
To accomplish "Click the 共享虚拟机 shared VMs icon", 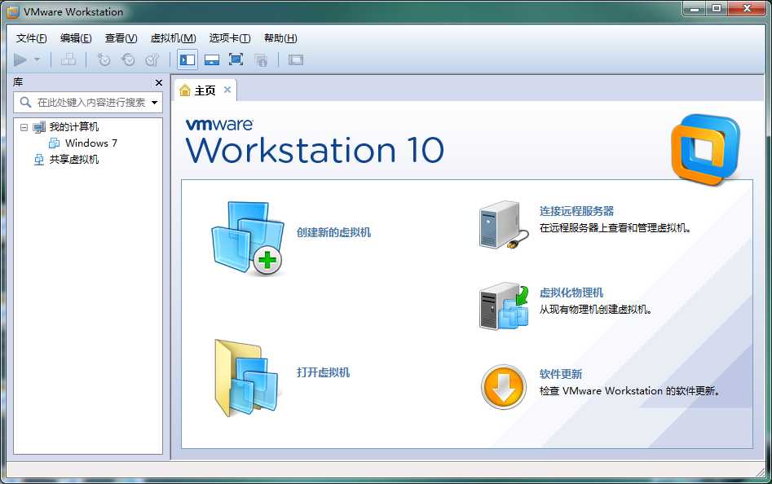I will pos(39,160).
